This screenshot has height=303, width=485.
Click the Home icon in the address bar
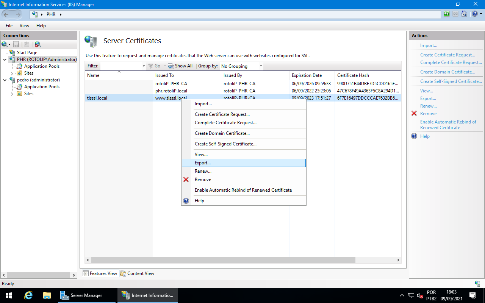(x=464, y=14)
